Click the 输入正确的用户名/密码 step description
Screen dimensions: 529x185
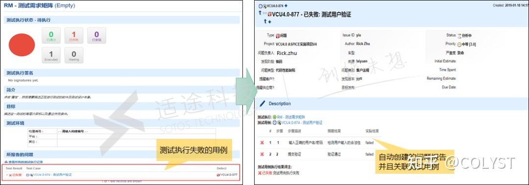[305, 143]
